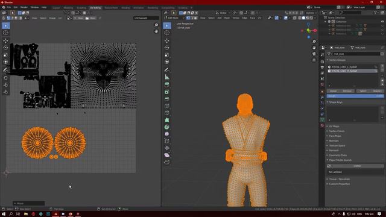The width and height of the screenshot is (386, 217).
Task: Select the Move tool in UV editor toolbar
Action: 5,40
